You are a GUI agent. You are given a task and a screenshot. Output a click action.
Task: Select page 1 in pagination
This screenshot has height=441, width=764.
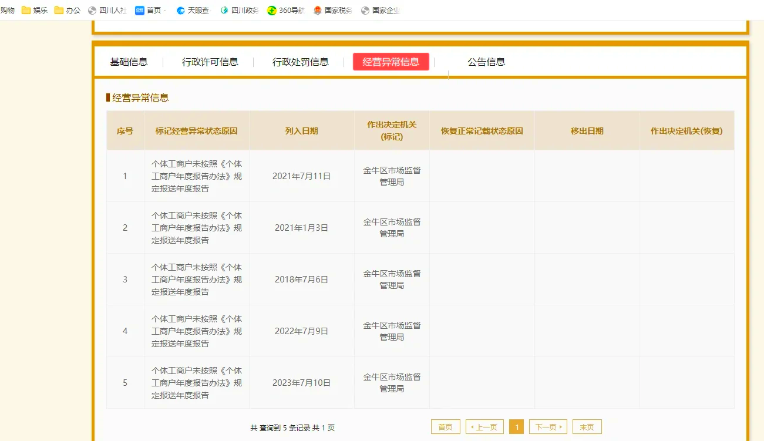point(517,427)
